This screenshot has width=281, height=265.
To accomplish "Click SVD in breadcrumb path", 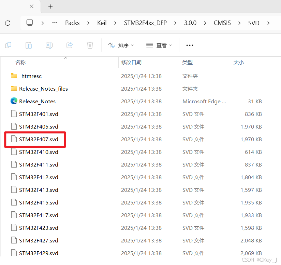I will click(x=254, y=23).
